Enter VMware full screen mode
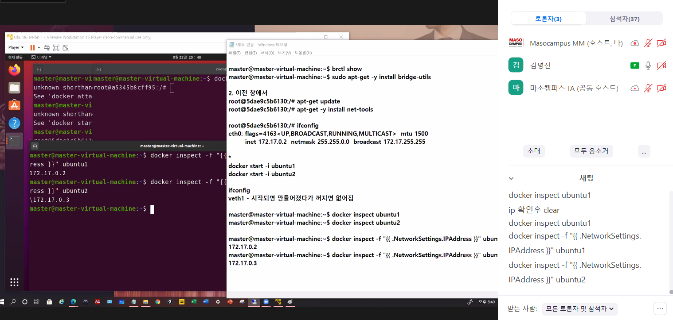The width and height of the screenshot is (673, 320). (x=56, y=47)
